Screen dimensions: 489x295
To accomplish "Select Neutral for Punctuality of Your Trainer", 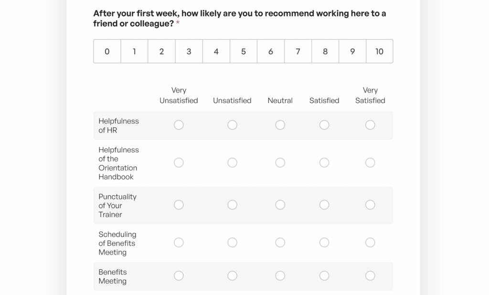I will point(280,205).
